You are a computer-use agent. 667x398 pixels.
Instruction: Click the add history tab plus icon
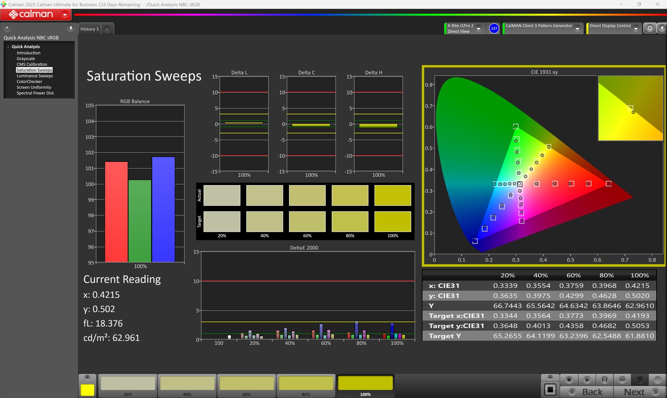click(x=107, y=30)
